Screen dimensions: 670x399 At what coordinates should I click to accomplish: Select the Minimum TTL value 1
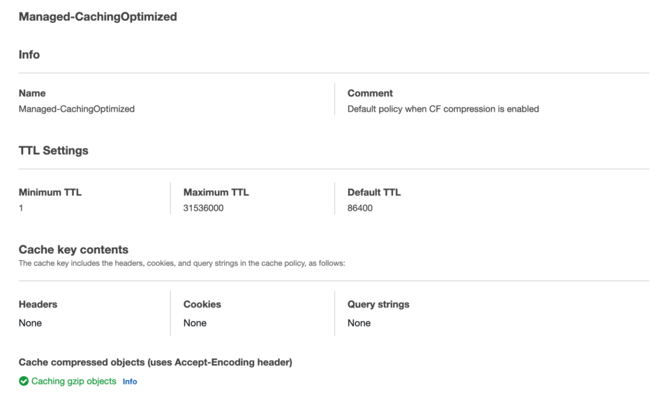point(21,208)
